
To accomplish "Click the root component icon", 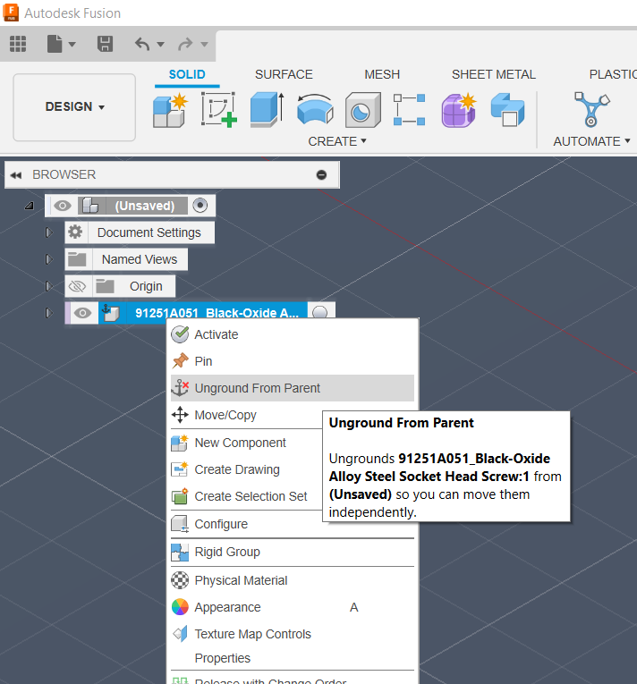I will pos(90,206).
